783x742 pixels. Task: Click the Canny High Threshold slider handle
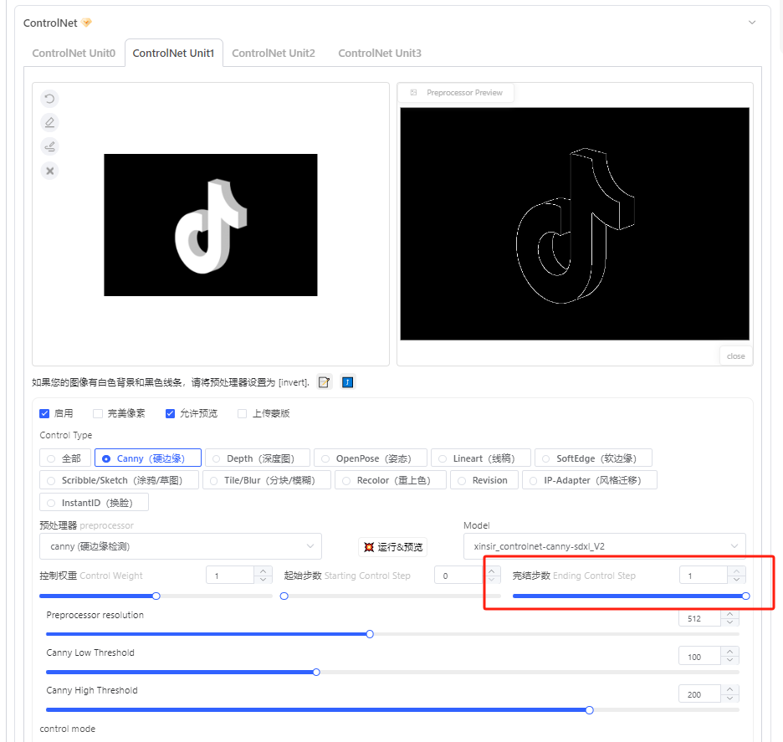[x=589, y=710]
